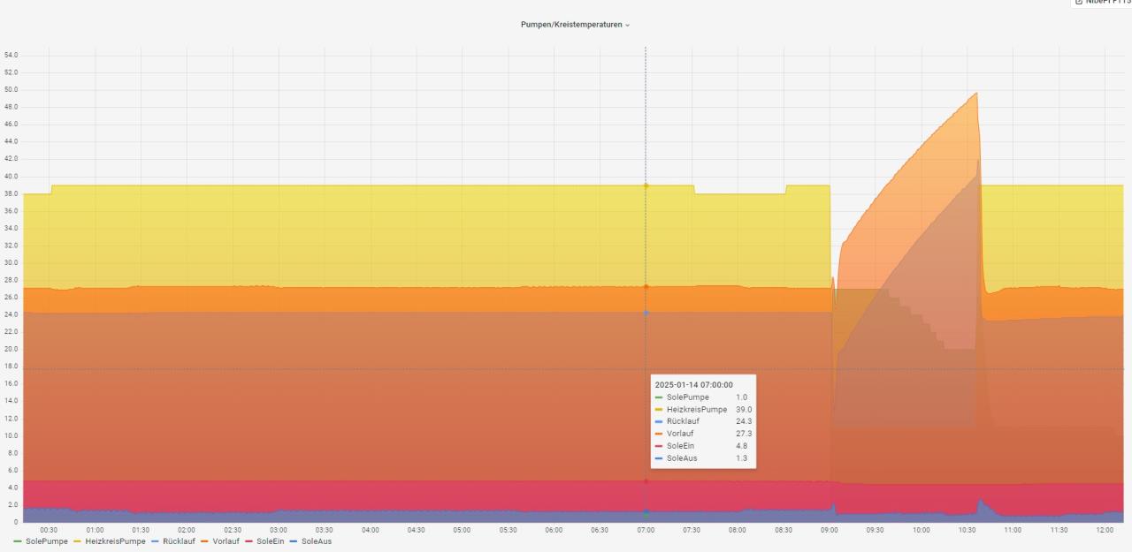The width and height of the screenshot is (1132, 552).
Task: Click the Vorlauf legend label
Action: [226, 541]
